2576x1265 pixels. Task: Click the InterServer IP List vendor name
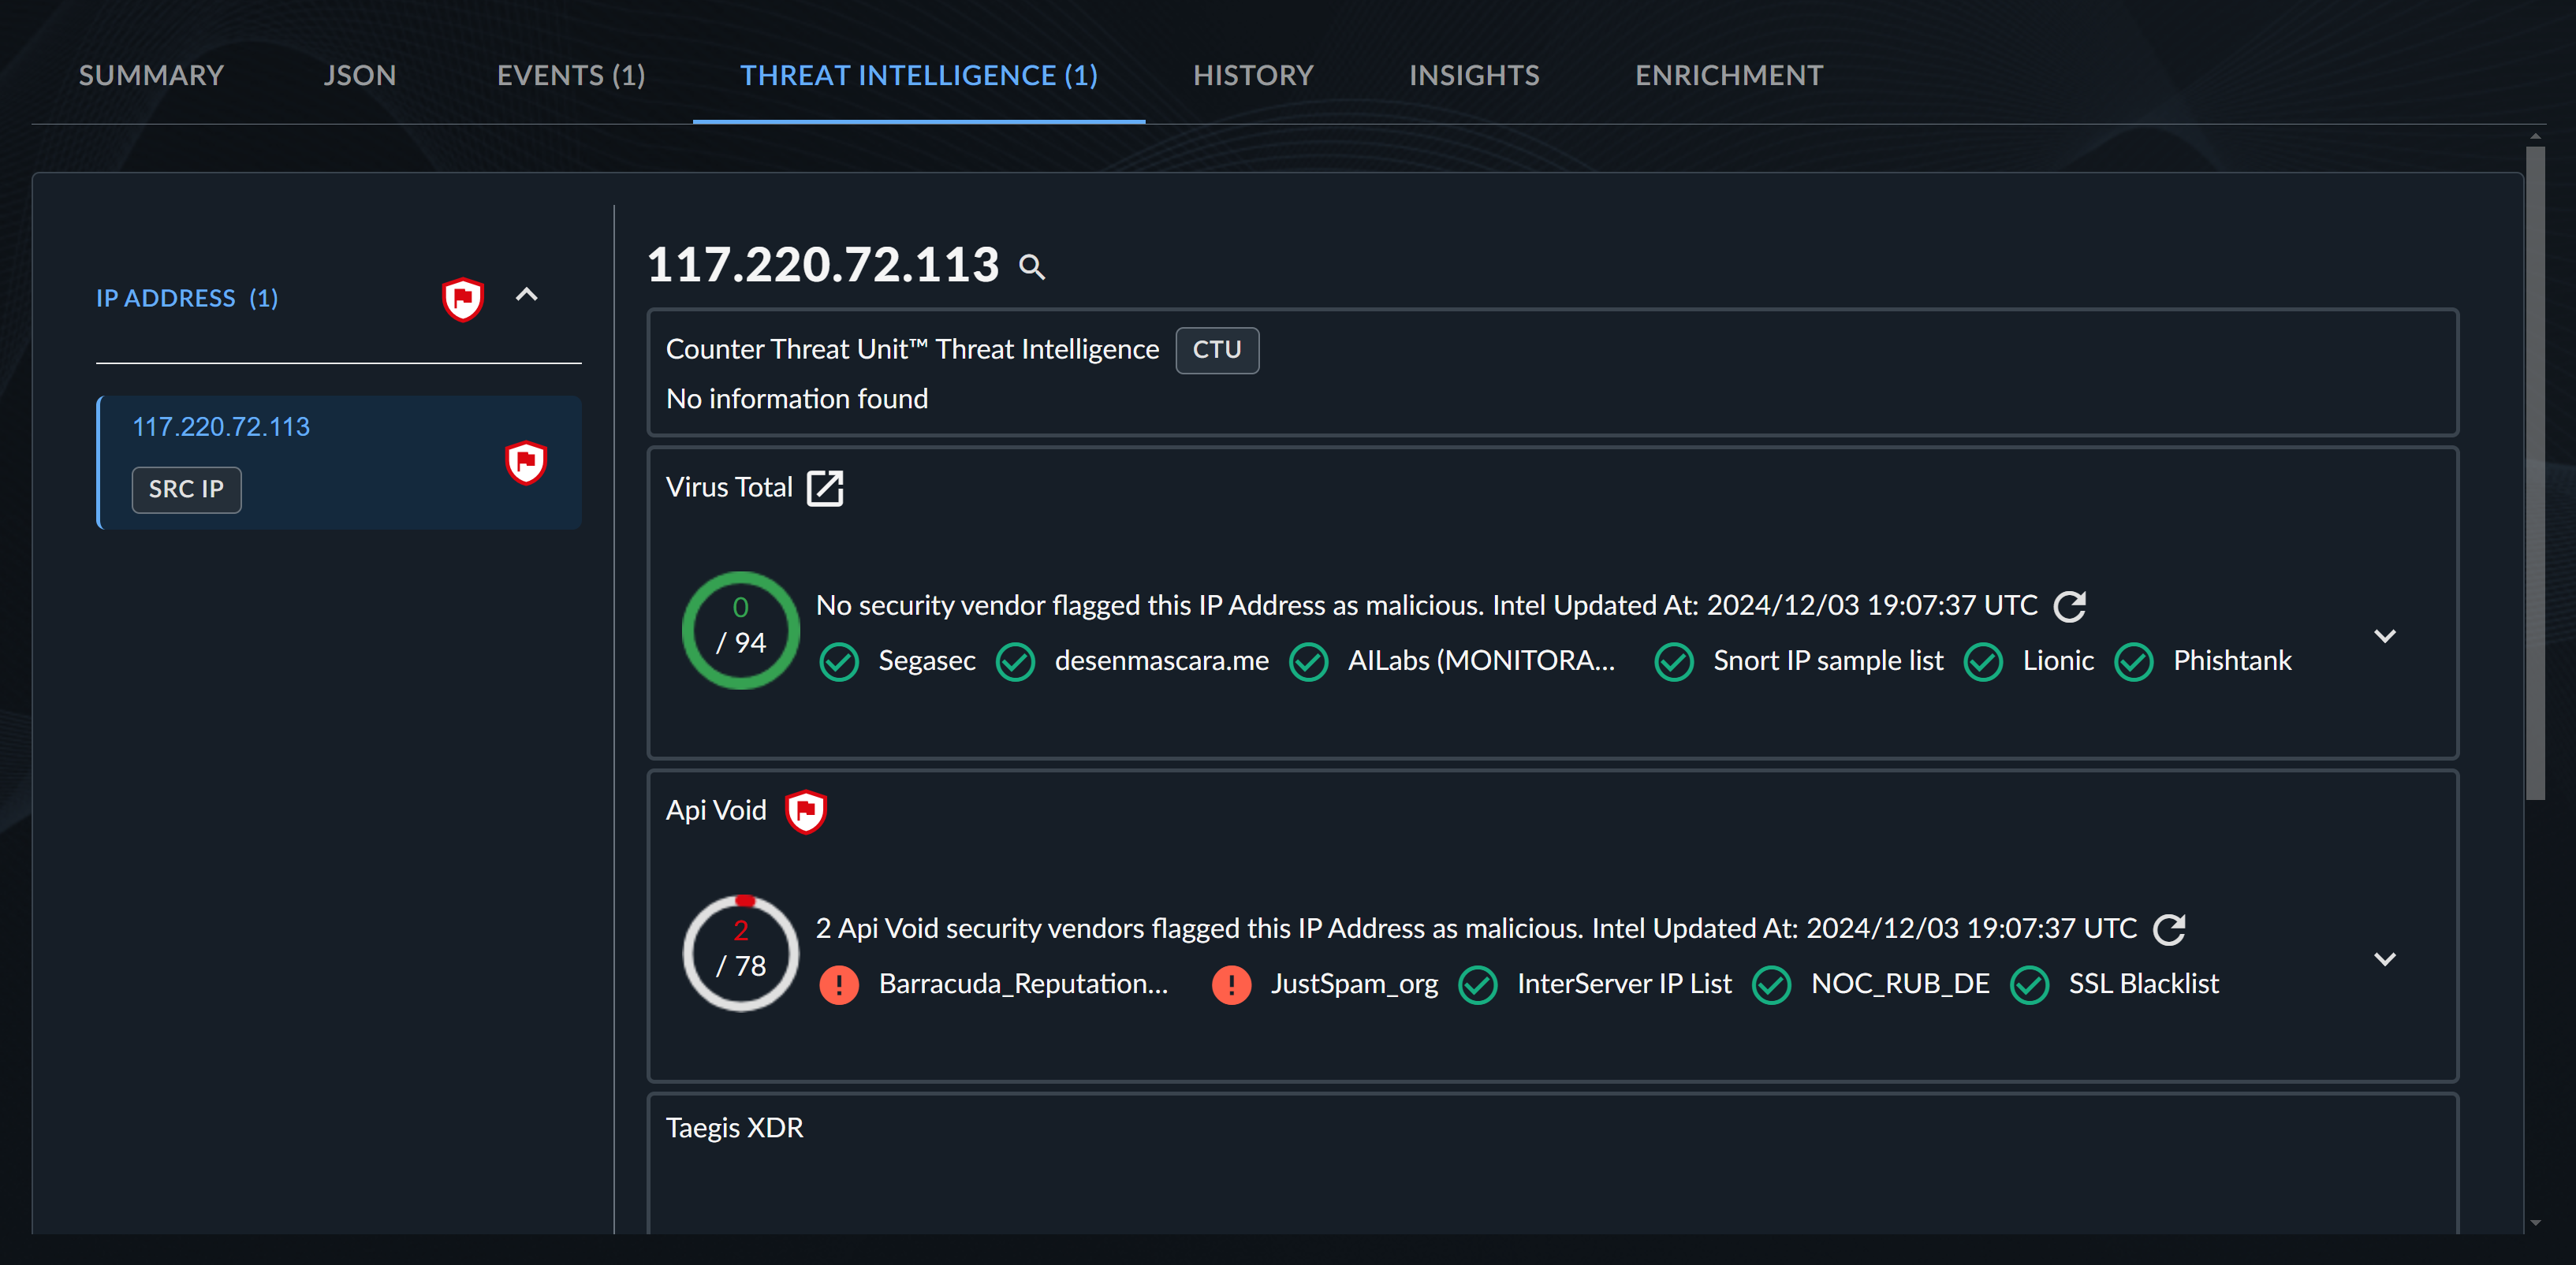tap(1623, 983)
